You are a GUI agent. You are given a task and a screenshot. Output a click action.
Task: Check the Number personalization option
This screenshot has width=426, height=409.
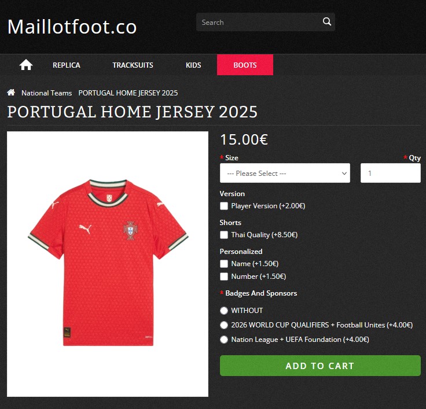[x=224, y=277]
